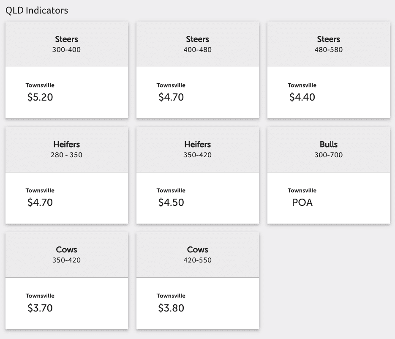The height and width of the screenshot is (339, 395).
Task: Click Townsville label in Bulls card
Action: pos(302,191)
